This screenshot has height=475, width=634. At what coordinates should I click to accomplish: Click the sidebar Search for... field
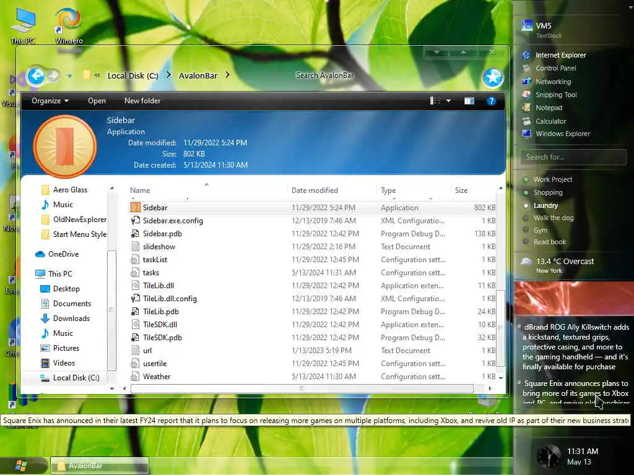coord(573,156)
